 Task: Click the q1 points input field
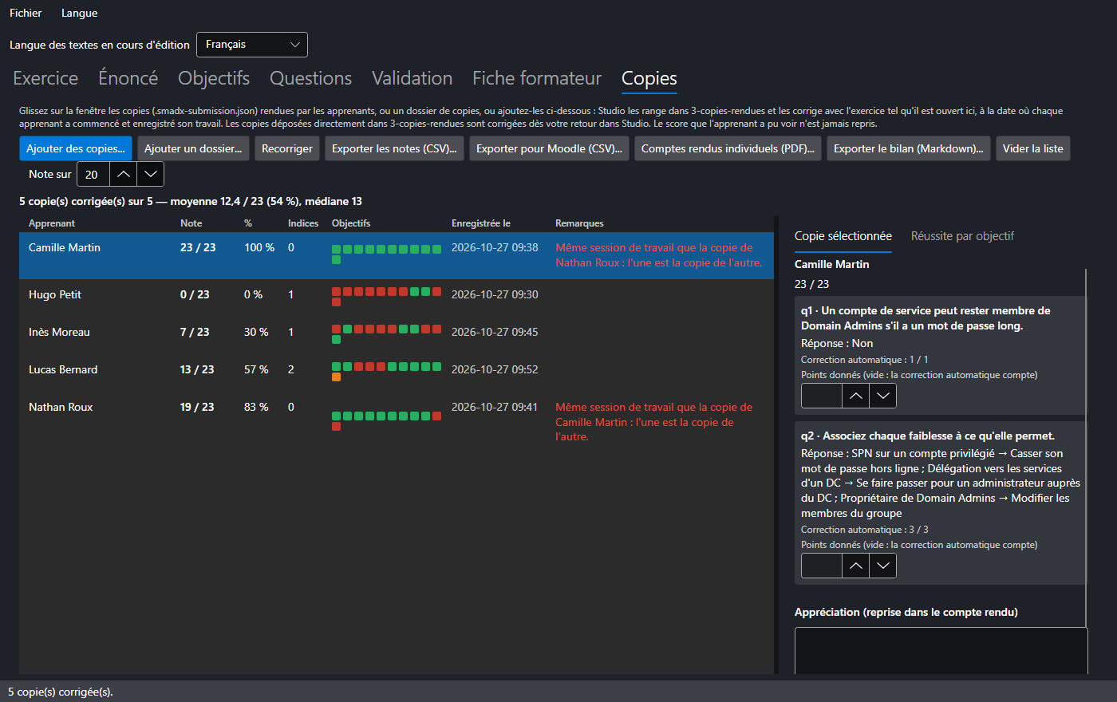point(822,396)
